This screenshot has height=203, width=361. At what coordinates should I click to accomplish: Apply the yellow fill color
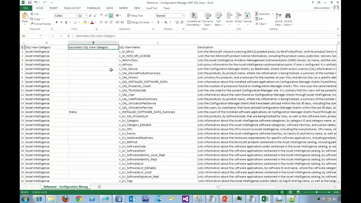point(85,22)
